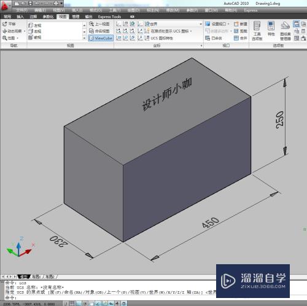
Task: Click the 230 width dimension text
Action: coord(58,241)
